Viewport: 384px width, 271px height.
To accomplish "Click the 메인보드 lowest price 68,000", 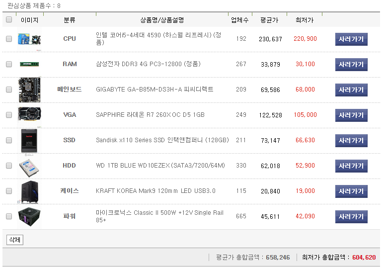I will [x=305, y=90].
